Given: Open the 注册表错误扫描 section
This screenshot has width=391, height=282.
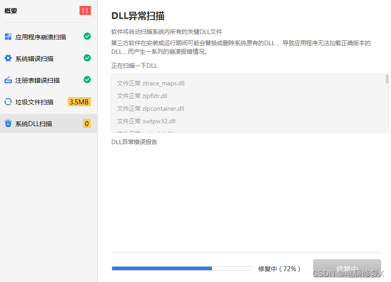Looking at the screenshot, I should [49, 80].
